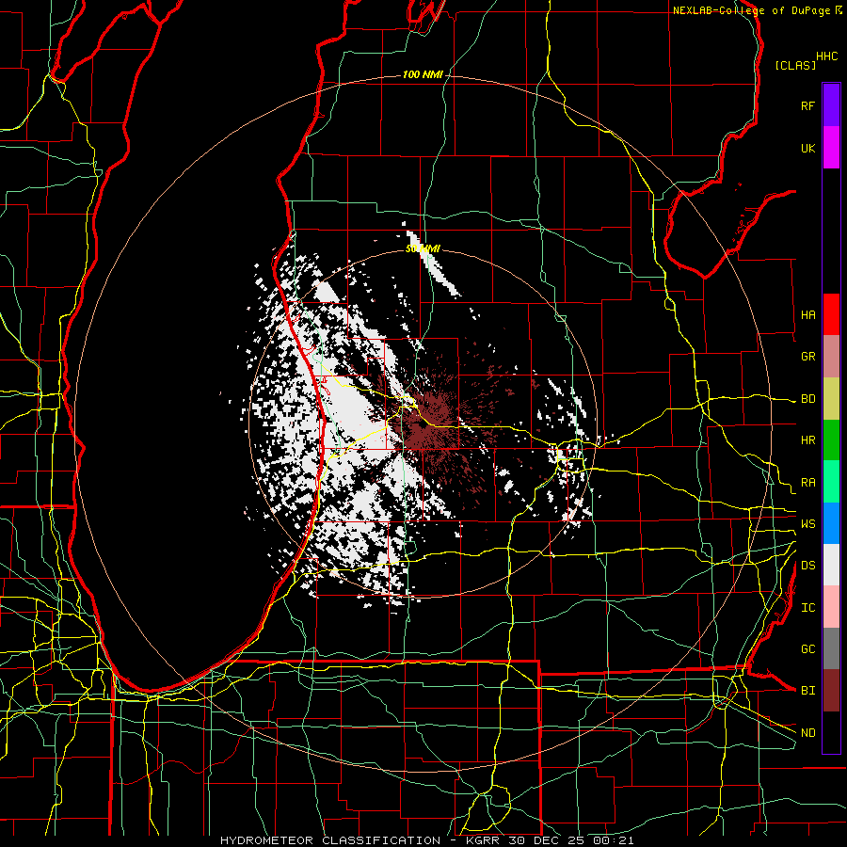Click the 'RF' legend label
Image resolution: width=847 pixels, height=847 pixels.
click(x=807, y=105)
